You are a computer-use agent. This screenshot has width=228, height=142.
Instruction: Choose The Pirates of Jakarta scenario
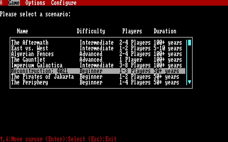[x=98, y=77]
